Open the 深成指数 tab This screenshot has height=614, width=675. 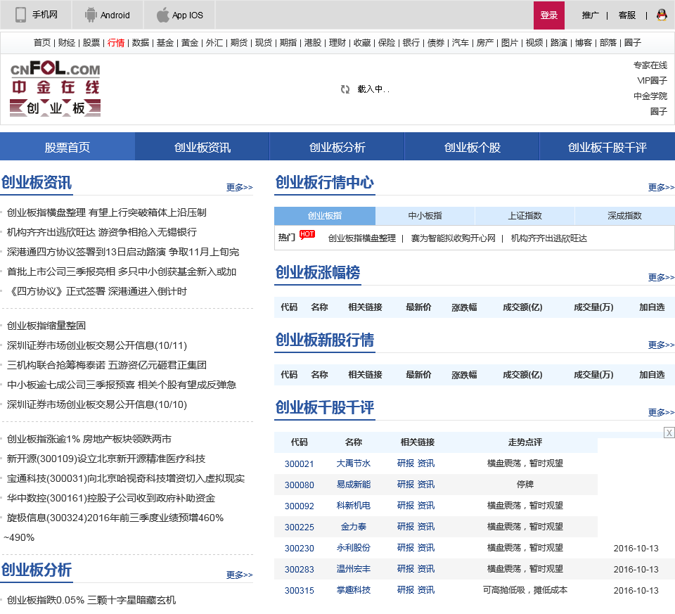pos(624,216)
